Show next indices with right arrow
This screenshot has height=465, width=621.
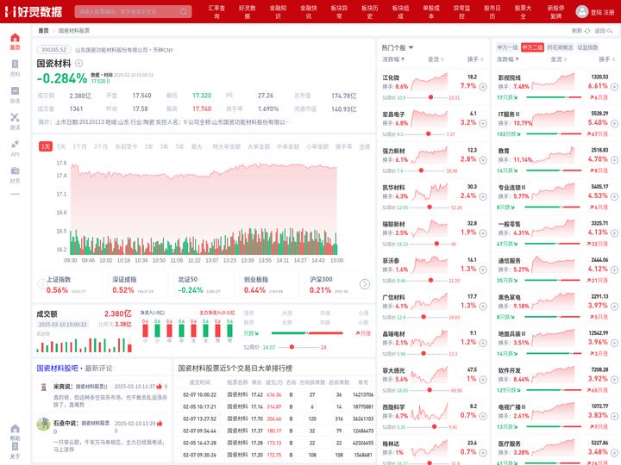[365, 284]
